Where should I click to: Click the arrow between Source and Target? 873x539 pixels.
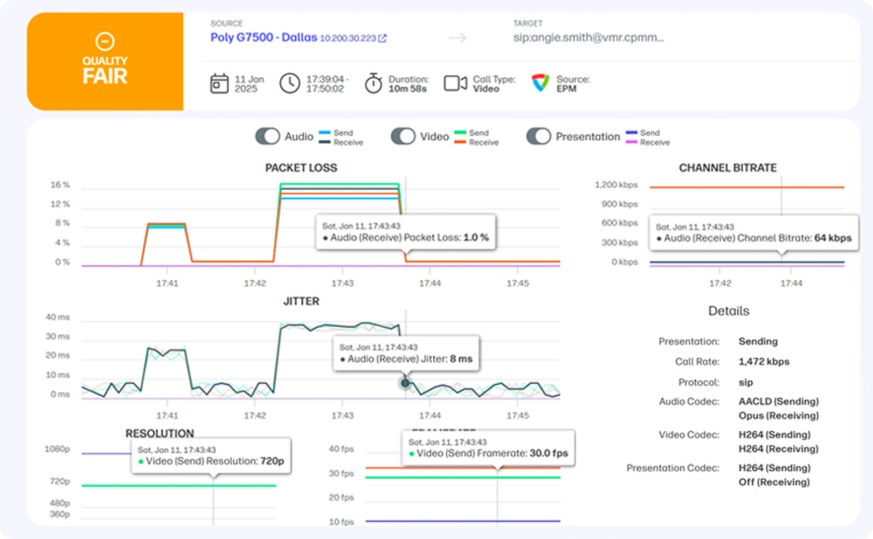point(457,38)
